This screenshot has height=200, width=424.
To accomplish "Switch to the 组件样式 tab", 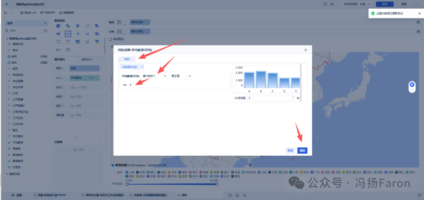I will click(87, 60).
